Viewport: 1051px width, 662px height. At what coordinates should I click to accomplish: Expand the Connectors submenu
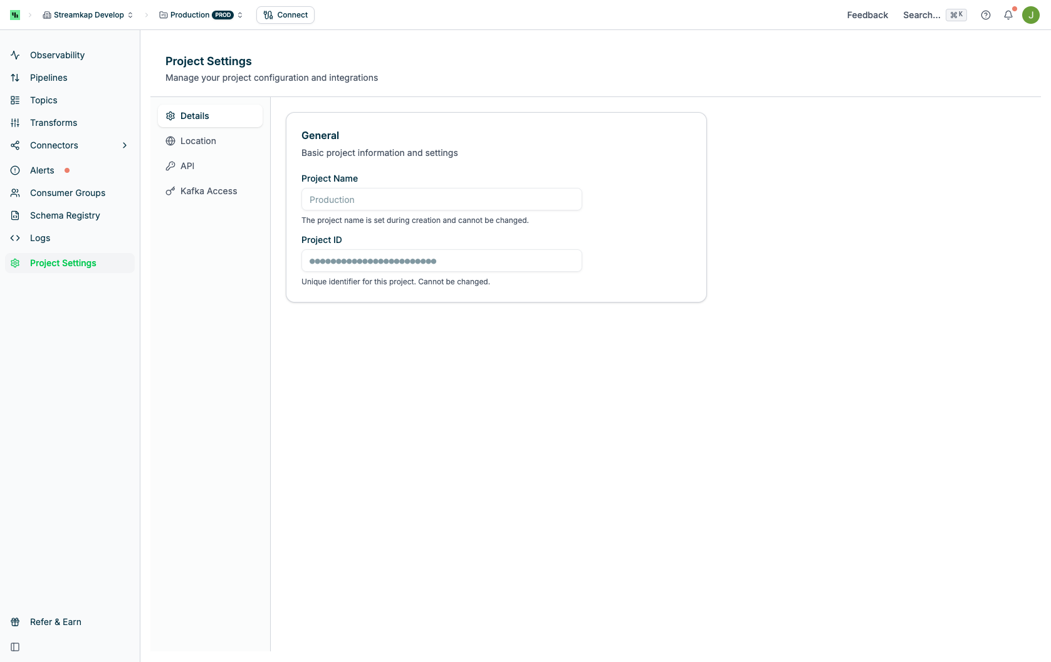tap(125, 145)
